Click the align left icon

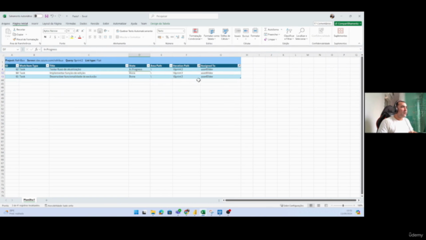tap(90, 37)
